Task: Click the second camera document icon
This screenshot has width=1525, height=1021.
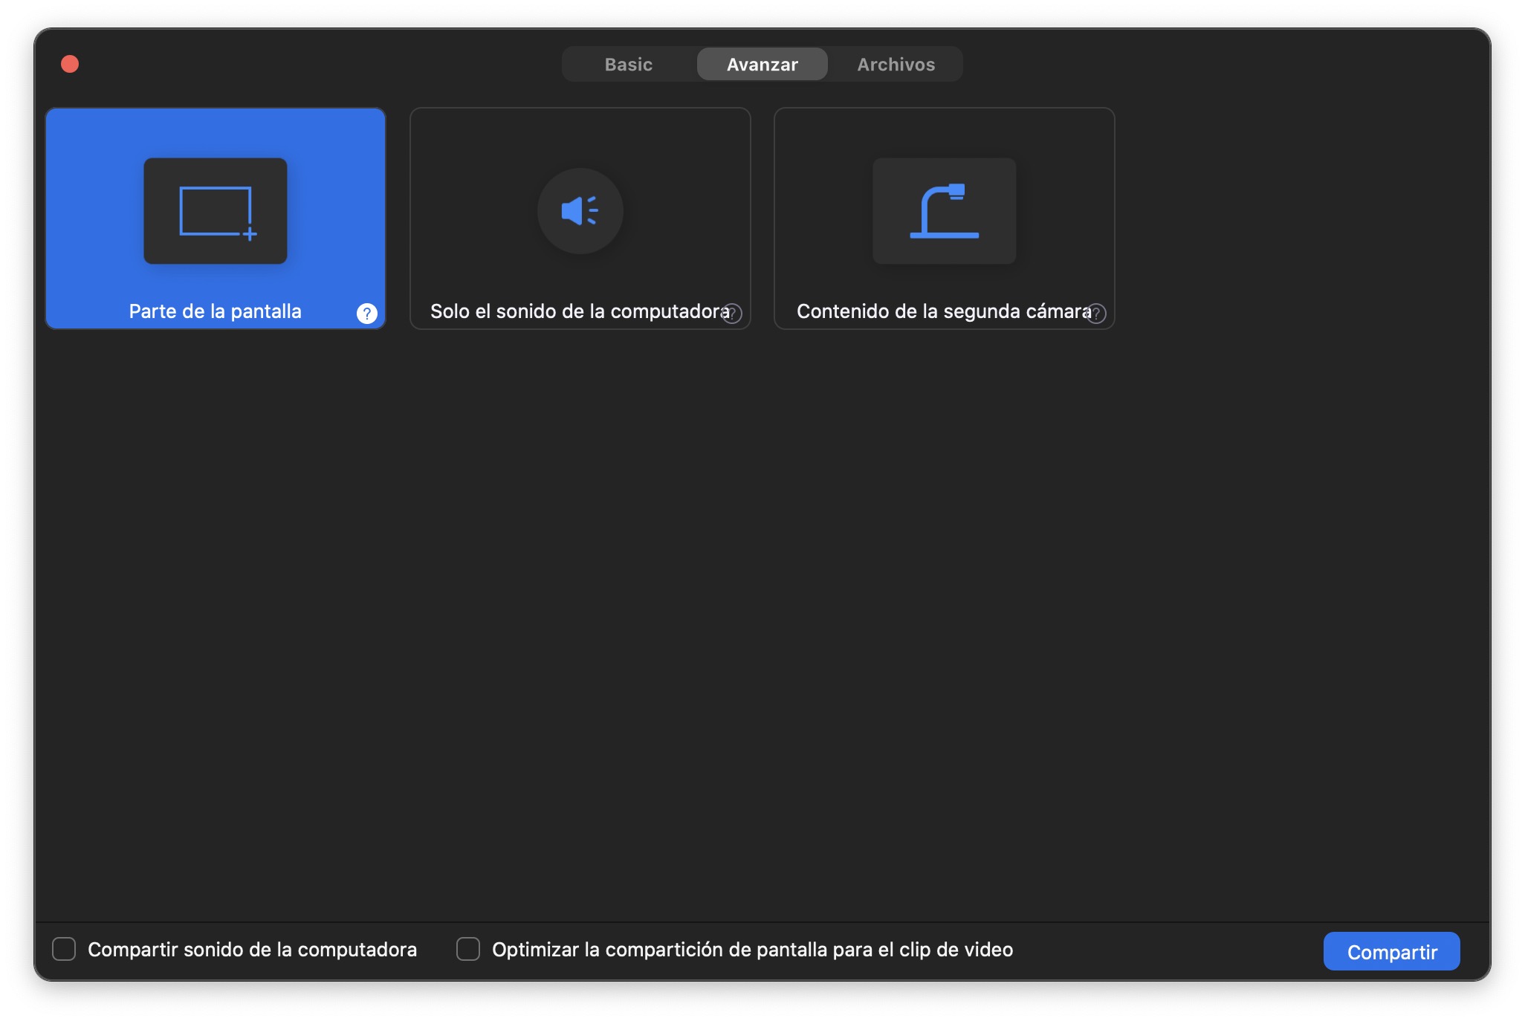Action: (944, 211)
